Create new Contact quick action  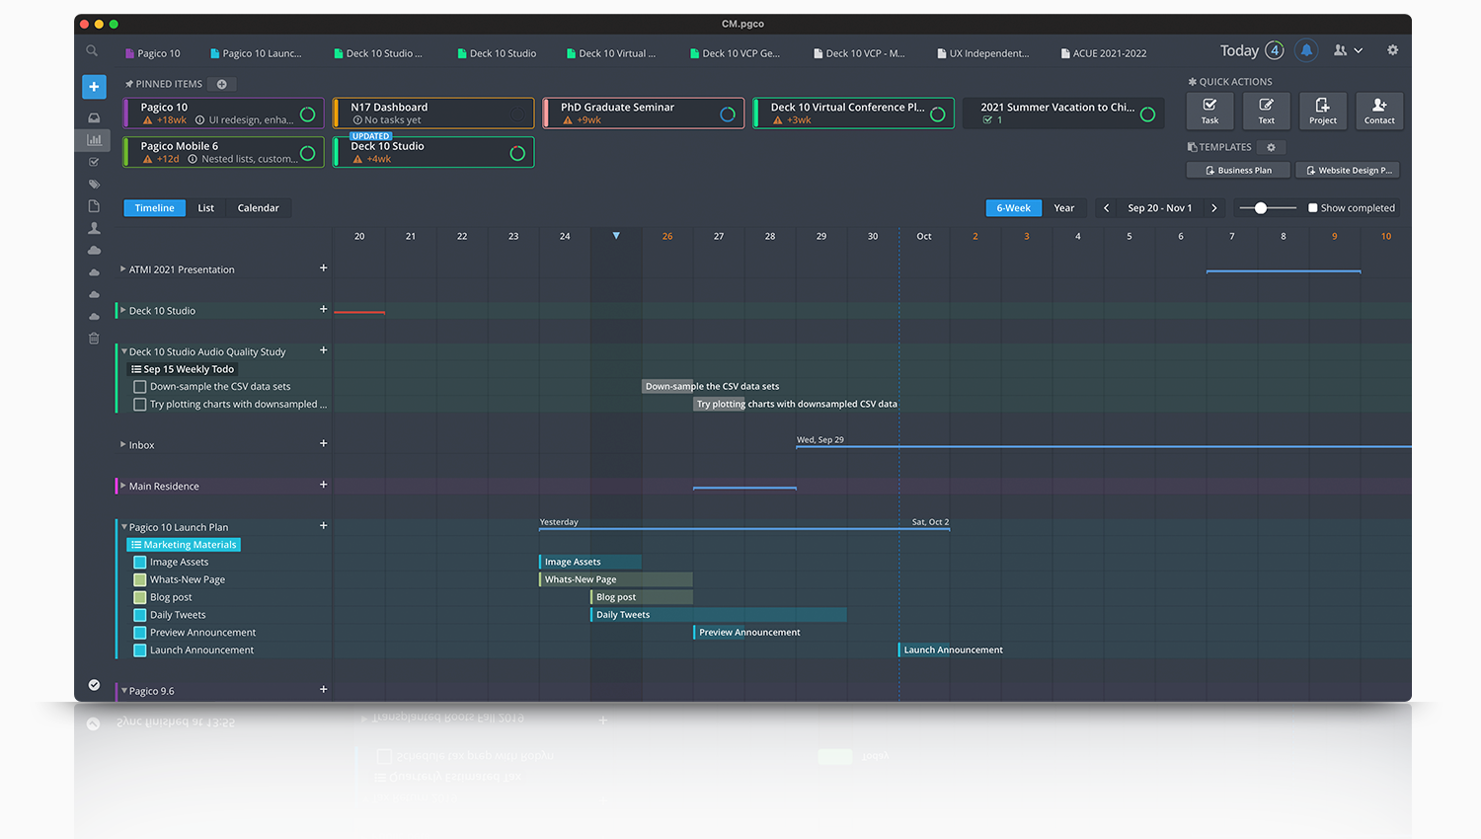click(x=1379, y=112)
